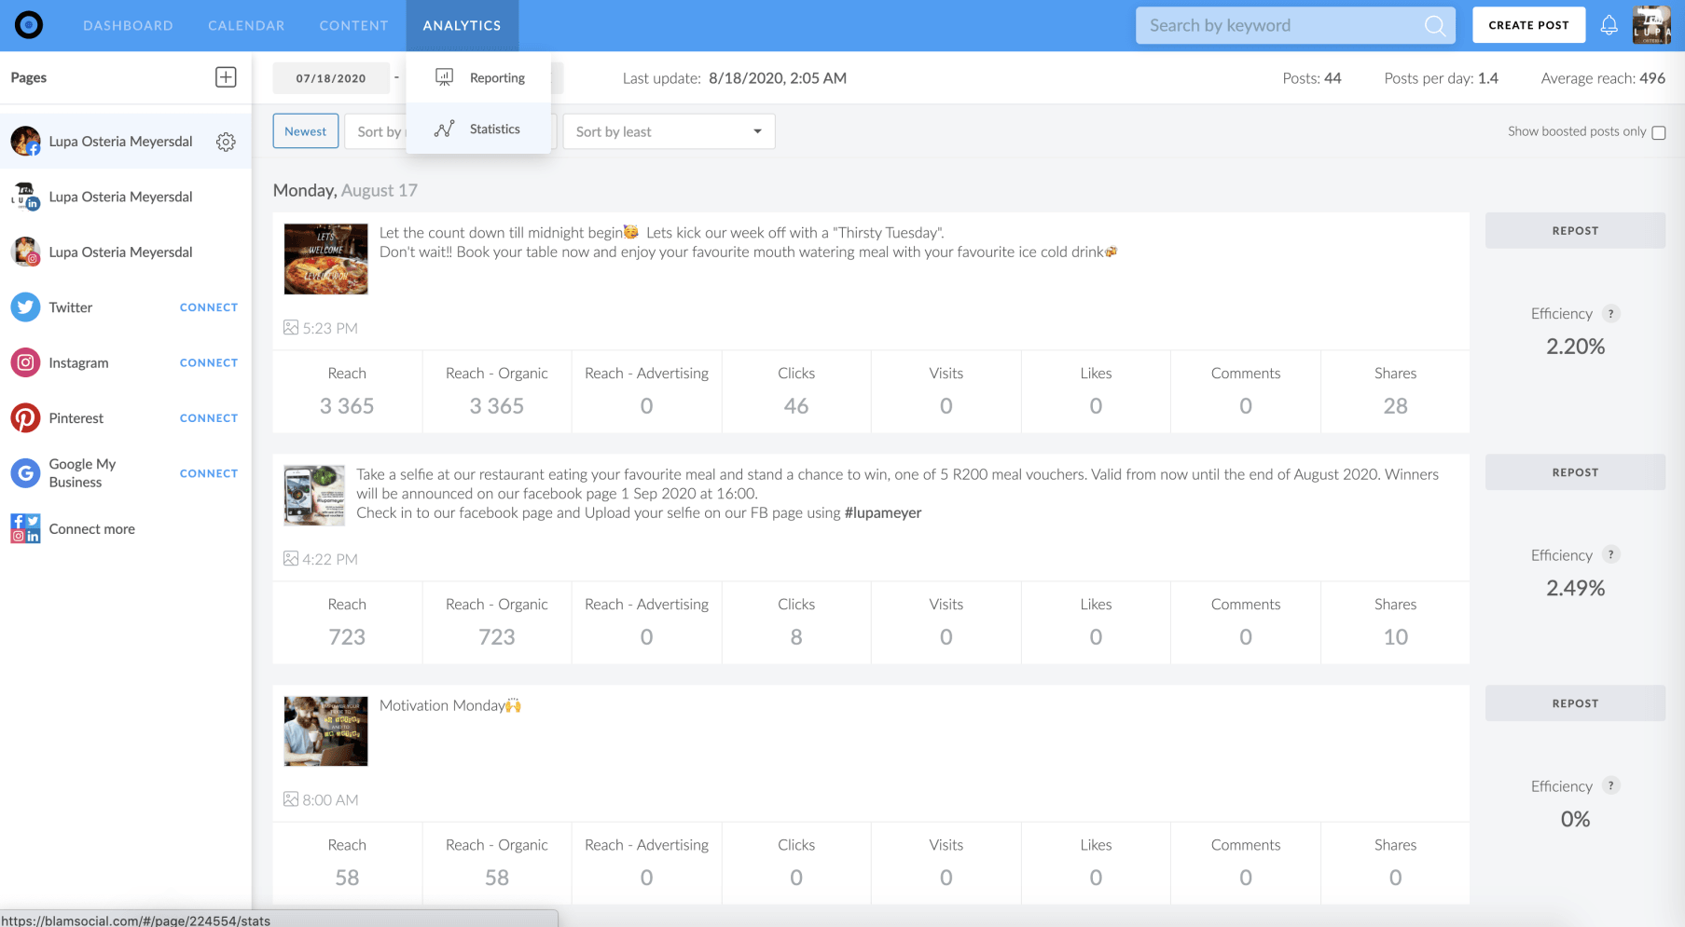This screenshot has height=927, width=1685.
Task: Connect Google My Business account
Action: [209, 473]
